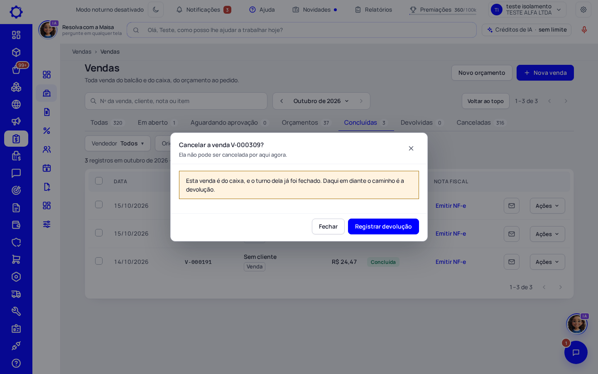The image size is (598, 374).
Task: Switch to the Orçamentos tab
Action: pyautogui.click(x=306, y=123)
